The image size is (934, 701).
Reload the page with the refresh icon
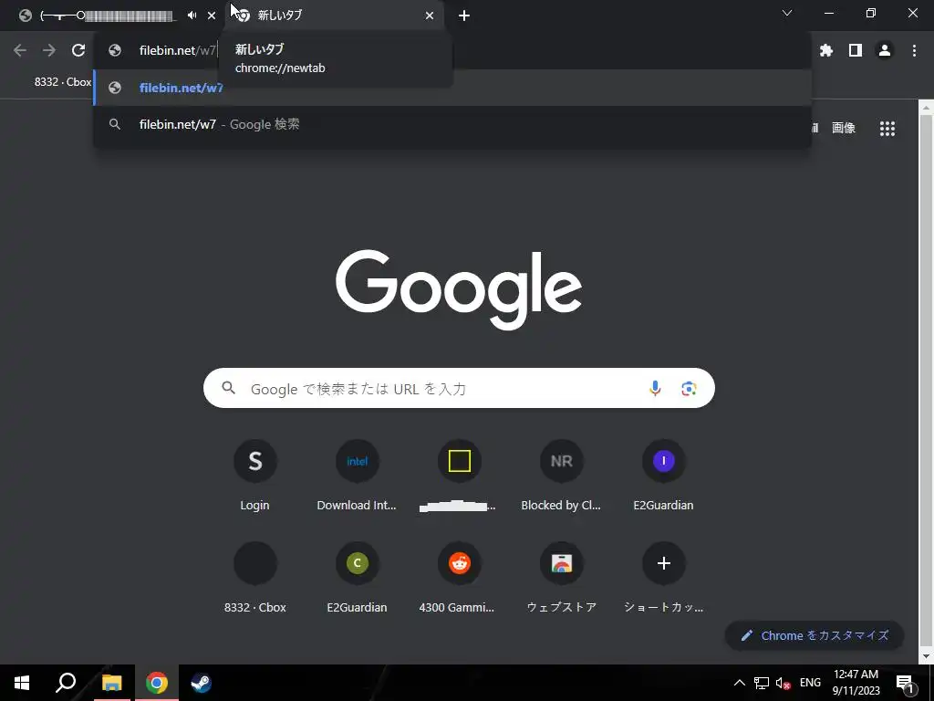click(x=78, y=51)
